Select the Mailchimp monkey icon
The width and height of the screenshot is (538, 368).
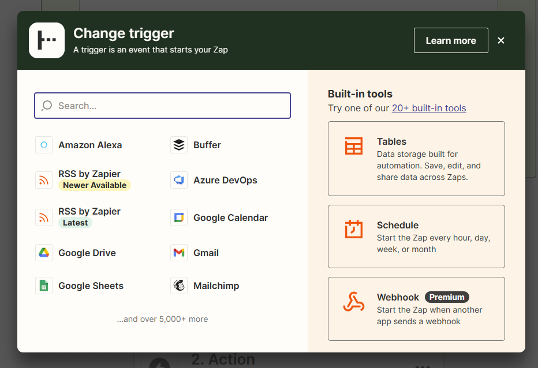(179, 286)
